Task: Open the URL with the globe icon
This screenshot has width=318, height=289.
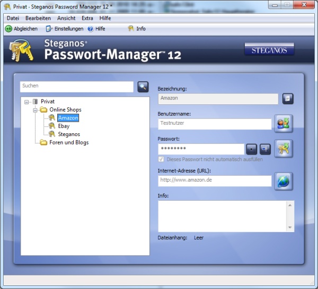Action: click(284, 181)
